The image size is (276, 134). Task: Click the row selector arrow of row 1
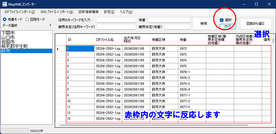(61, 49)
